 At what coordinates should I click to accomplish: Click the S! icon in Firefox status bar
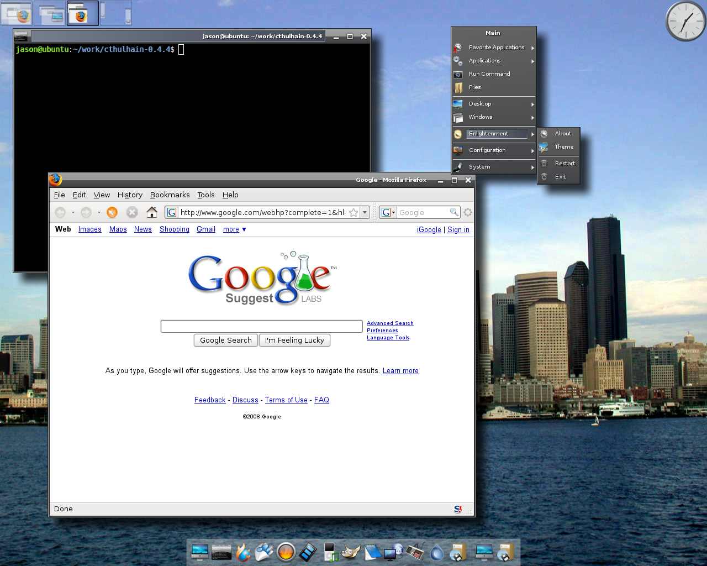(x=458, y=509)
